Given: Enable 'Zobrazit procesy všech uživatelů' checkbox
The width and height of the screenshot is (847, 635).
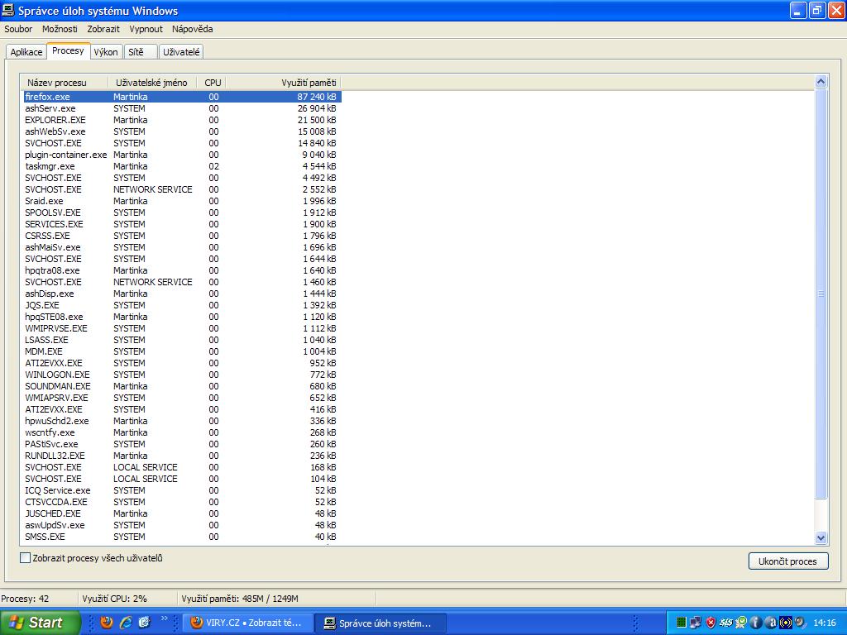Looking at the screenshot, I should tap(26, 558).
